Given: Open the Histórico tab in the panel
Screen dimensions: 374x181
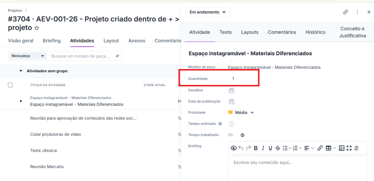Looking at the screenshot, I should [x=315, y=32].
